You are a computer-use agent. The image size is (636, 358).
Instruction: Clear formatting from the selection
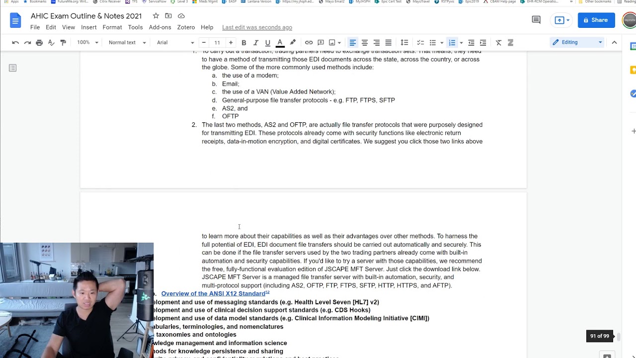pyautogui.click(x=498, y=43)
